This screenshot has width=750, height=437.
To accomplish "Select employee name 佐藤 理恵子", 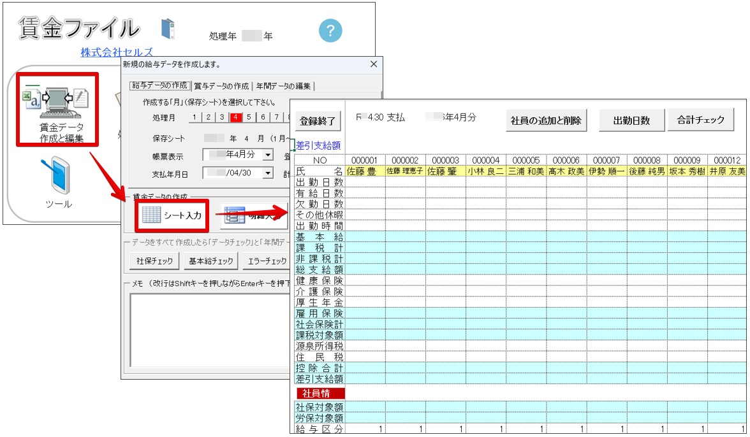I will pos(405,171).
